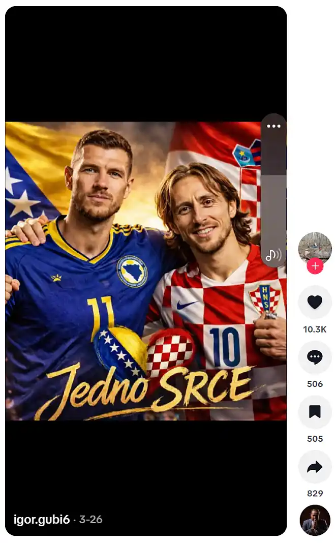The width and height of the screenshot is (335, 543).
Task: Click the 505 favorites count
Action: coord(315,439)
